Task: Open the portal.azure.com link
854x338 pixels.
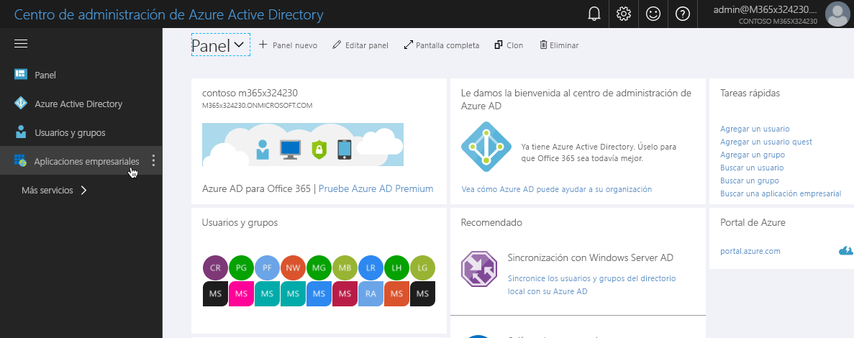Action: (750, 251)
